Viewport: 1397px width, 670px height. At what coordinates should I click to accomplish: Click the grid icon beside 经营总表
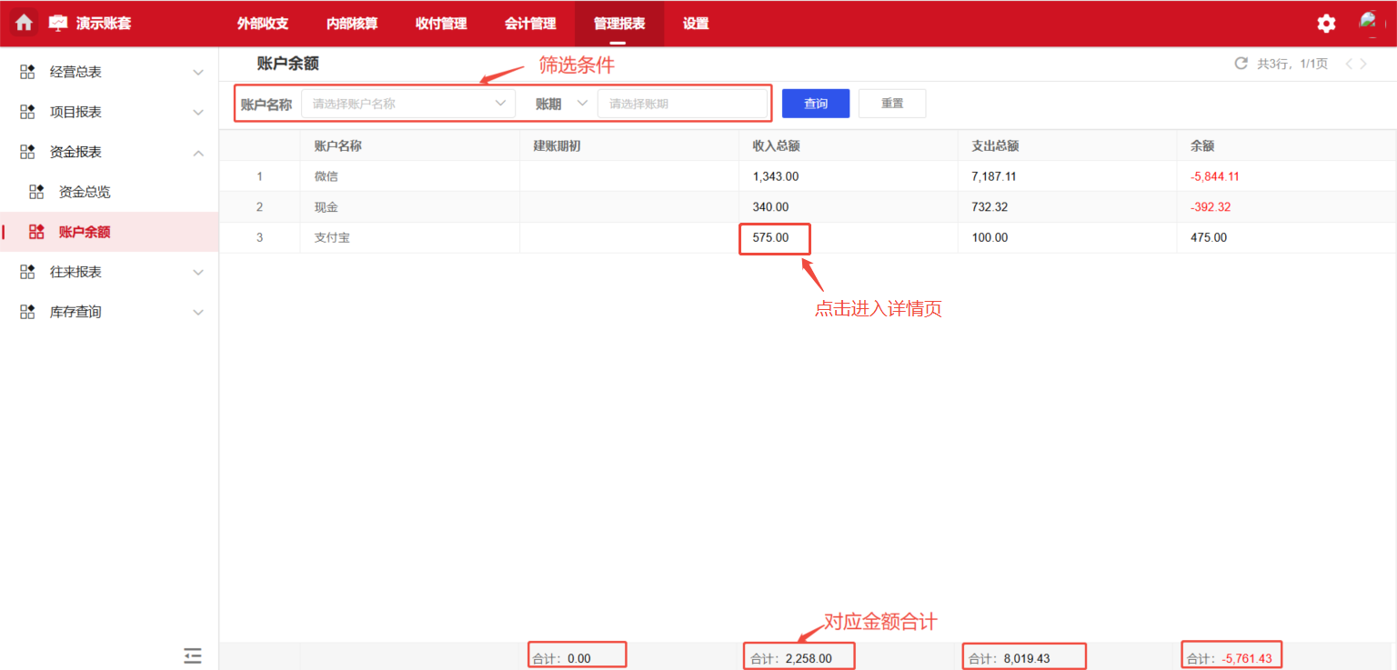point(26,71)
